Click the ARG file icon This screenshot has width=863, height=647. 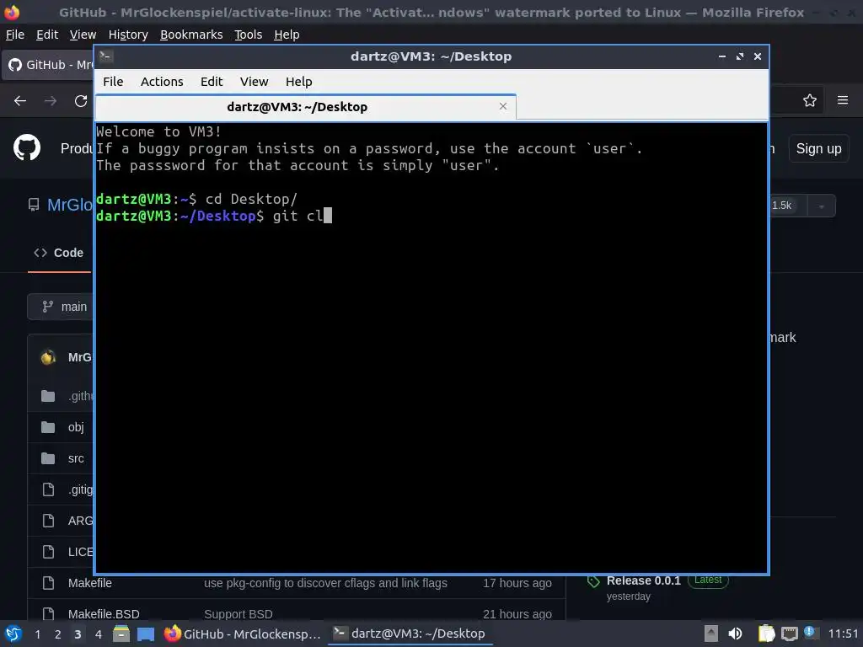tap(48, 521)
